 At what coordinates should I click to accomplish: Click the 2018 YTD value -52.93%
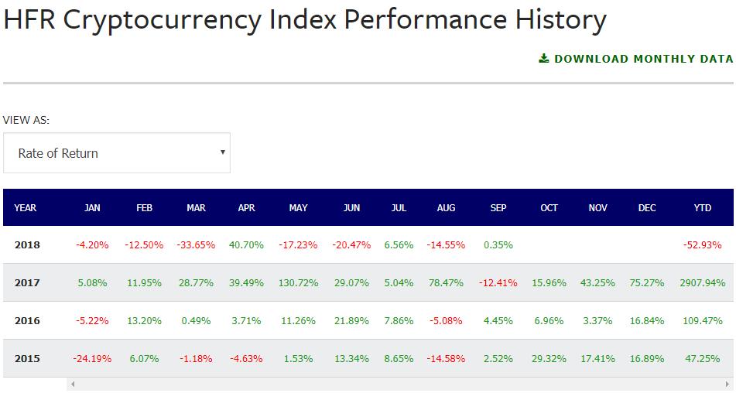point(702,245)
